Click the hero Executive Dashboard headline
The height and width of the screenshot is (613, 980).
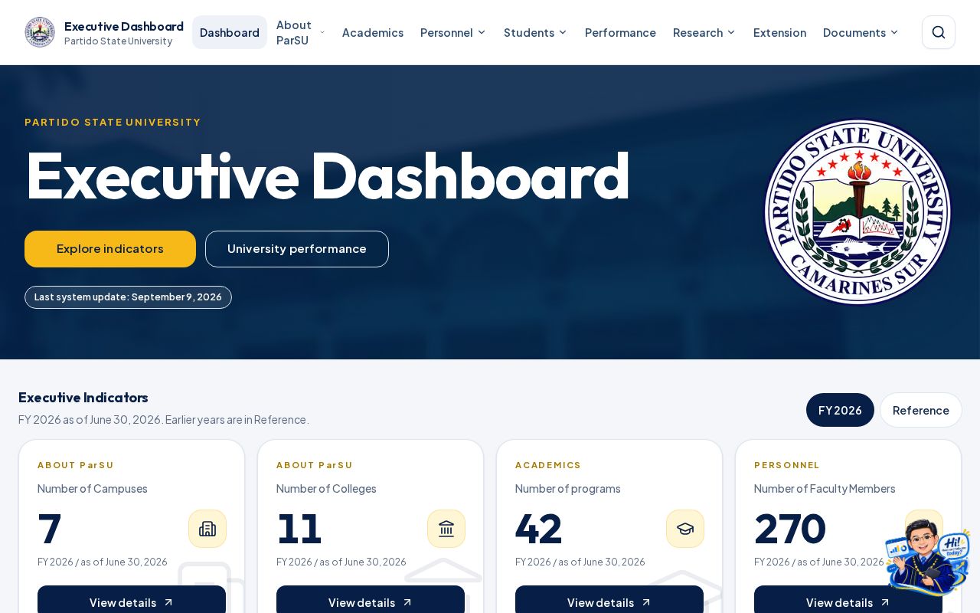pos(327,176)
